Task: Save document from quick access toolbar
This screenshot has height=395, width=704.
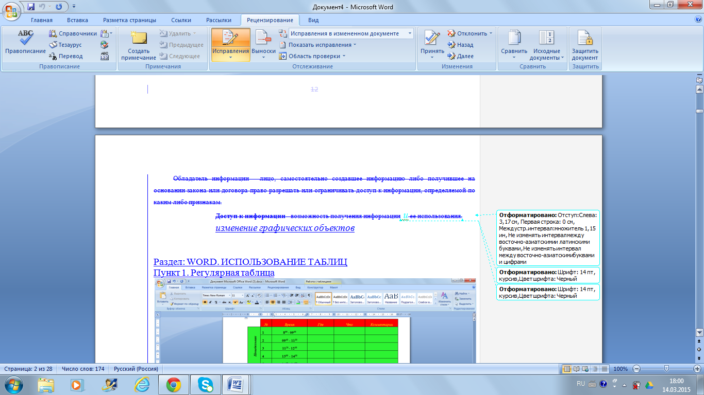Action: click(x=31, y=7)
